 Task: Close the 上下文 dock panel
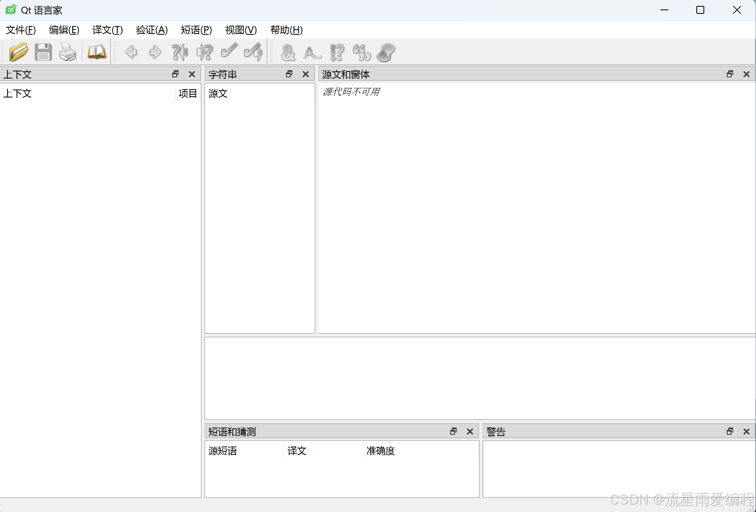click(x=192, y=74)
